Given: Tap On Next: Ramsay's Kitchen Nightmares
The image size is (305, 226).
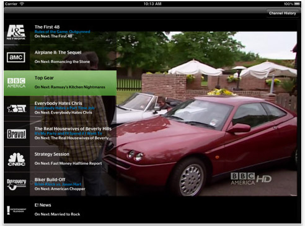Looking at the screenshot, I should (70, 87).
